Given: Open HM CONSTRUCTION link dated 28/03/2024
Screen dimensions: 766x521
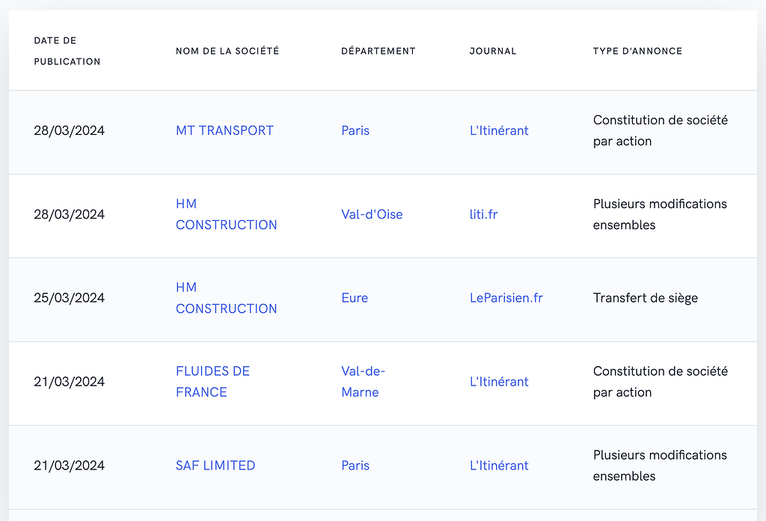Looking at the screenshot, I should [226, 214].
